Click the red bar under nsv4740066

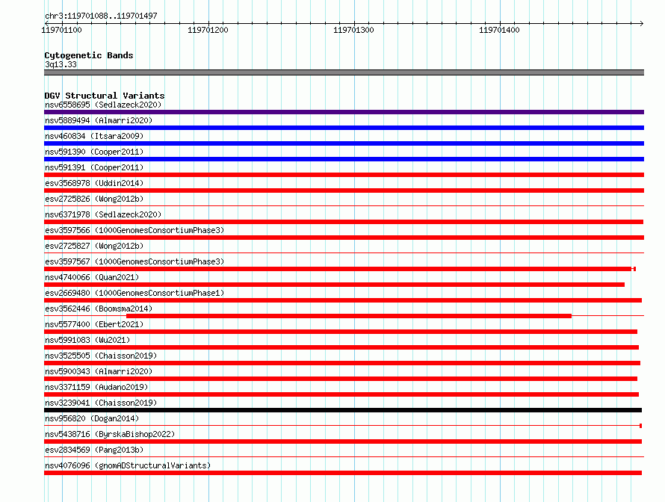(334, 285)
